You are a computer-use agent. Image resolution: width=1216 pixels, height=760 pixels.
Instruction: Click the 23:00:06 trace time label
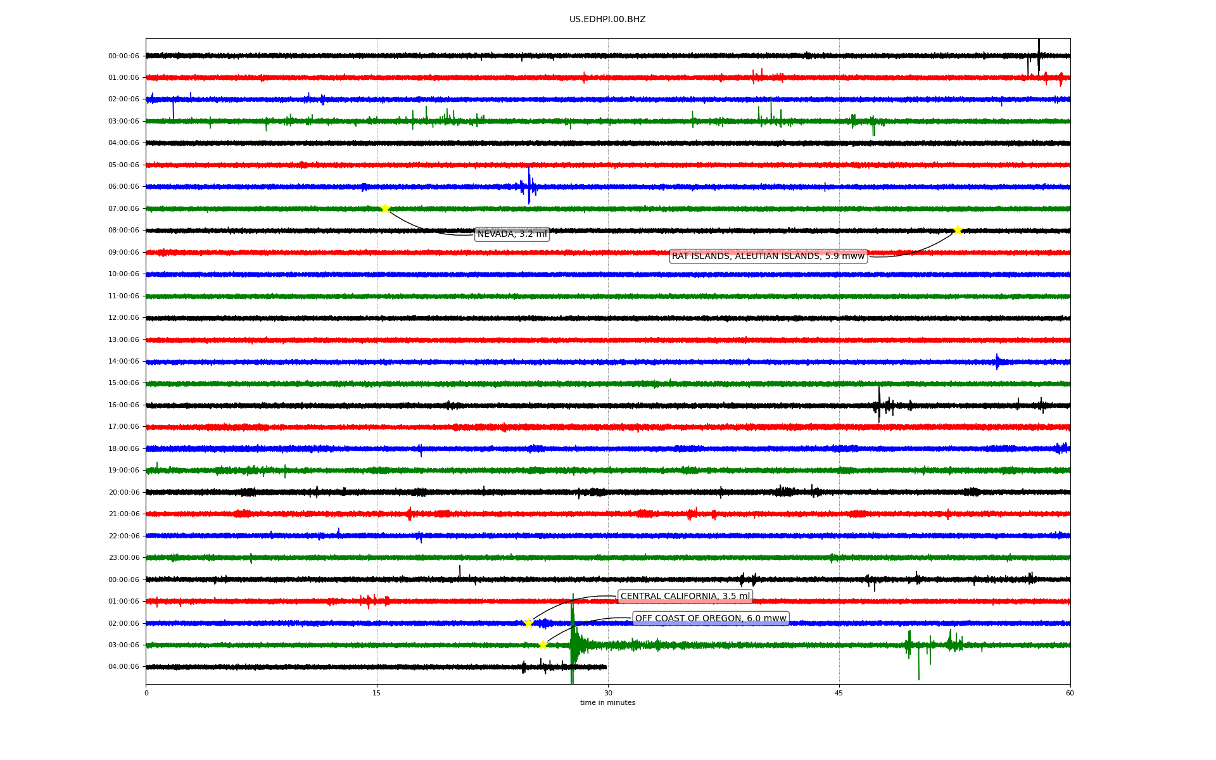click(123, 558)
